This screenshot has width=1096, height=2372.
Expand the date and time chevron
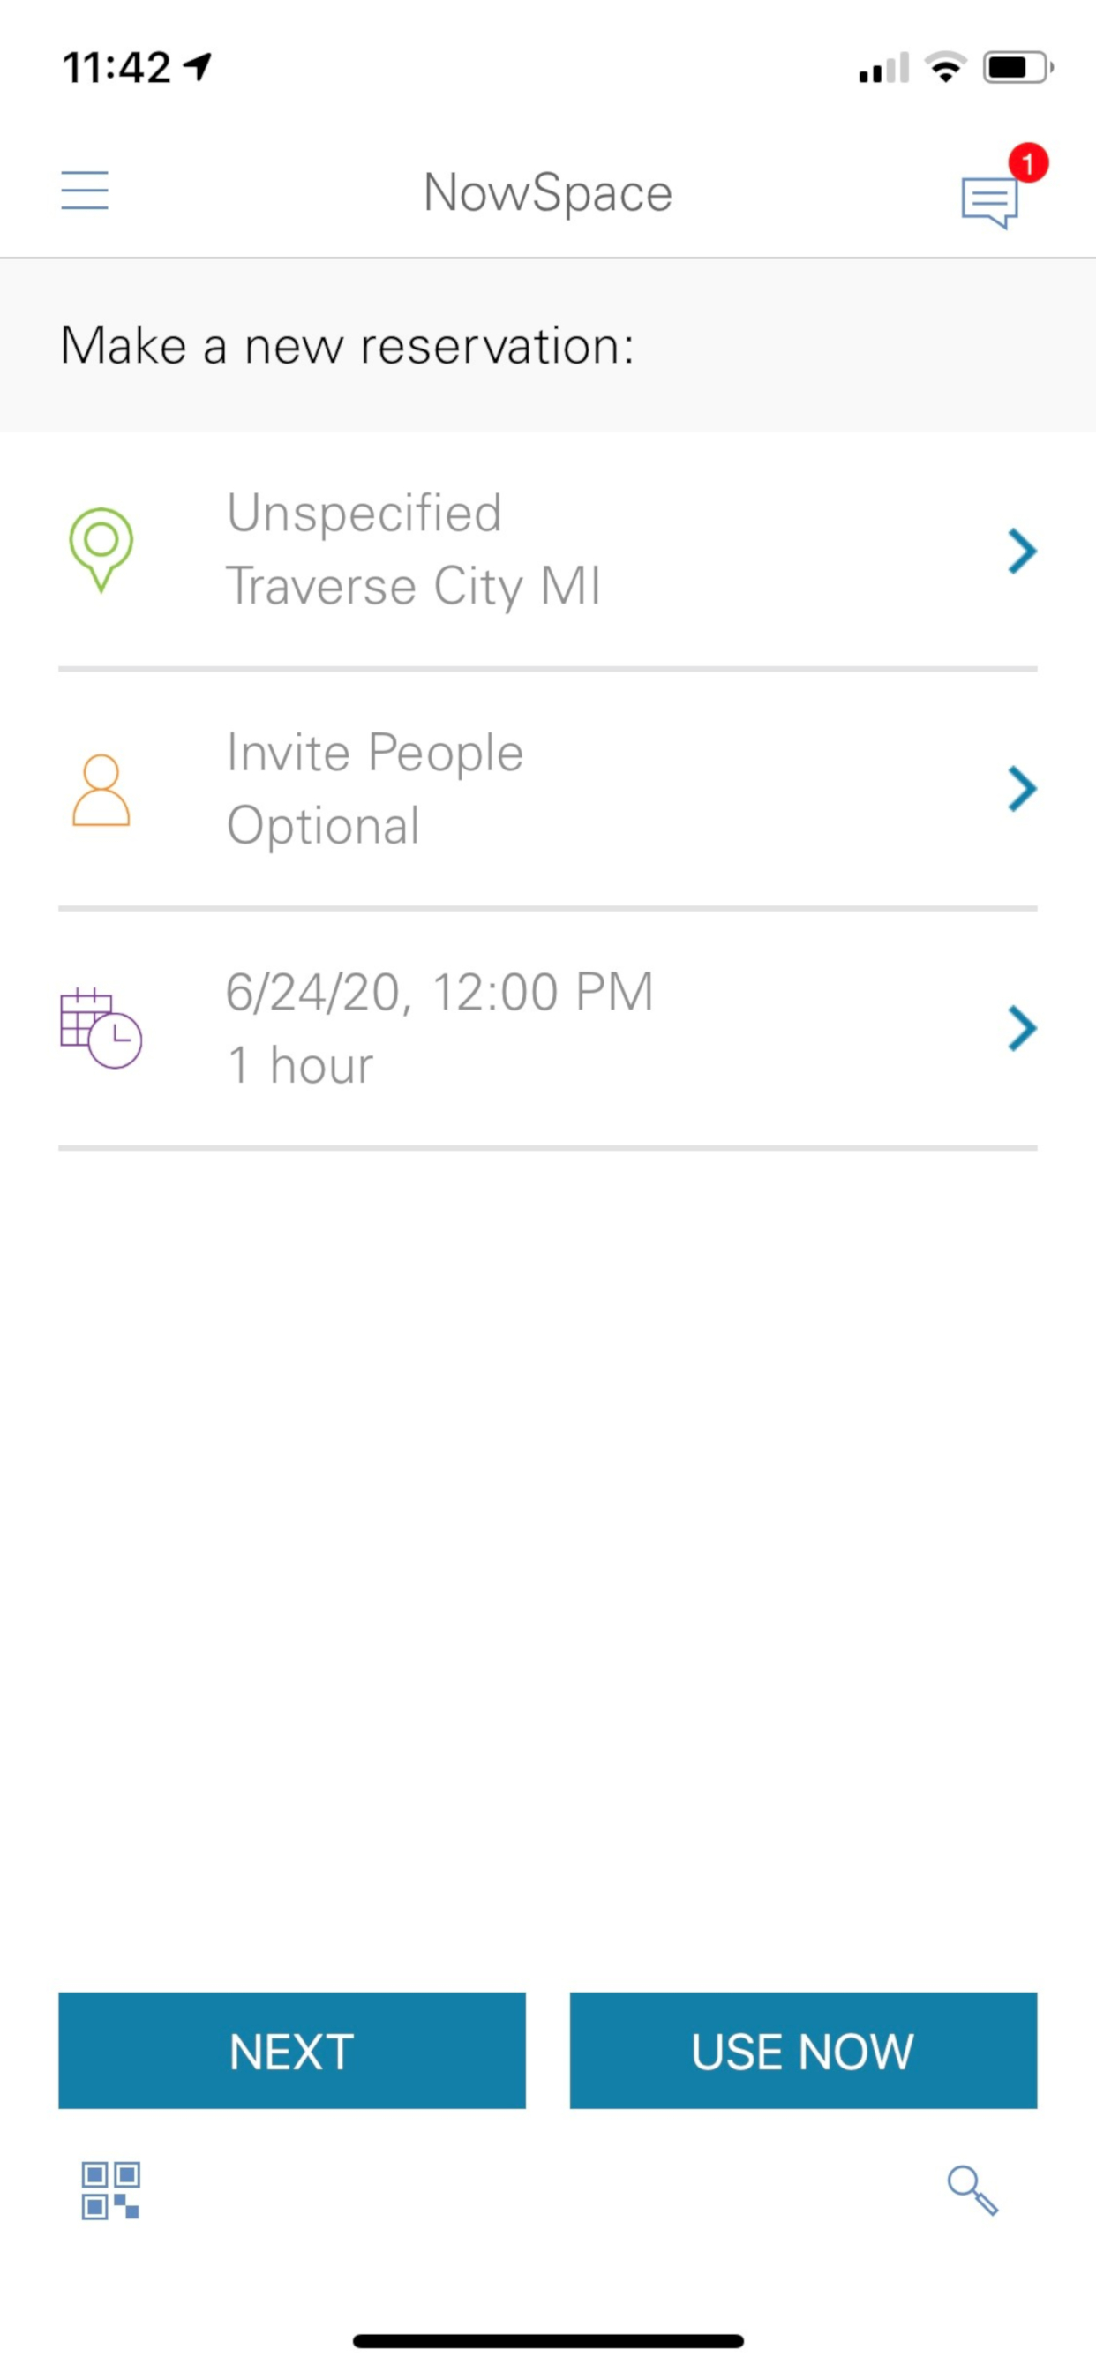[x=1021, y=1029]
